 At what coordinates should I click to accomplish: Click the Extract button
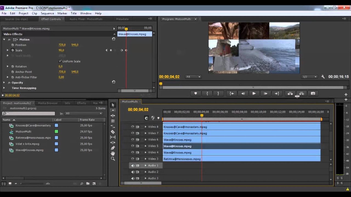point(301,94)
